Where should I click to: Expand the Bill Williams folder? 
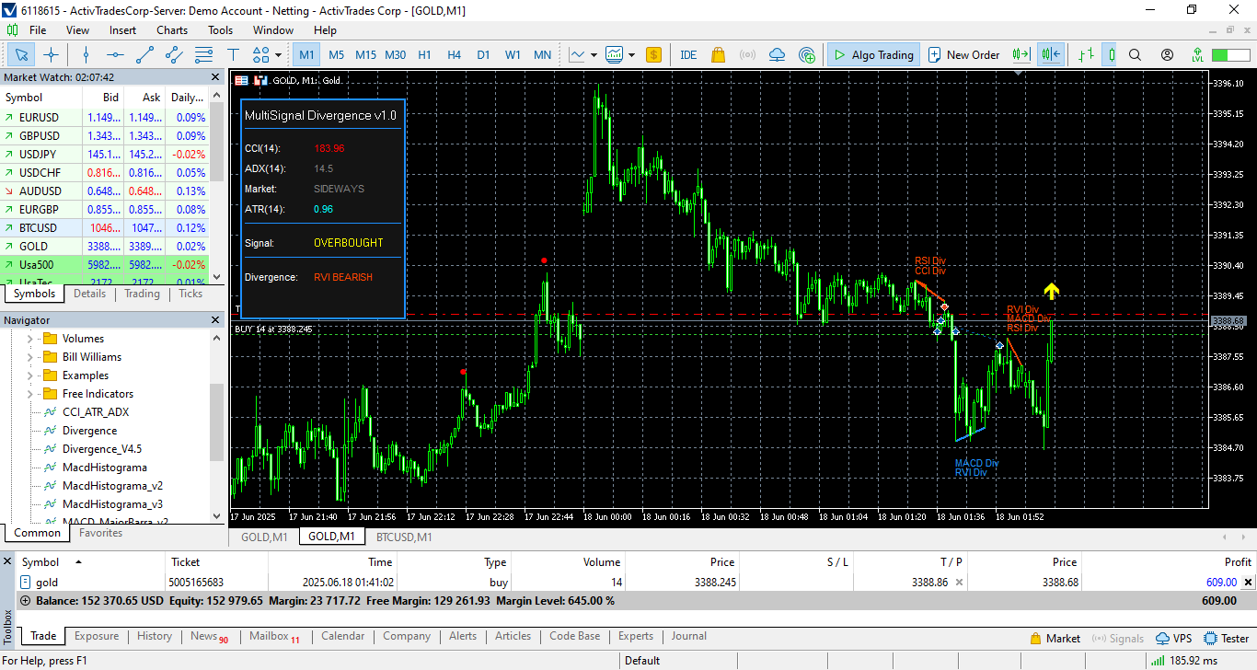(x=29, y=357)
